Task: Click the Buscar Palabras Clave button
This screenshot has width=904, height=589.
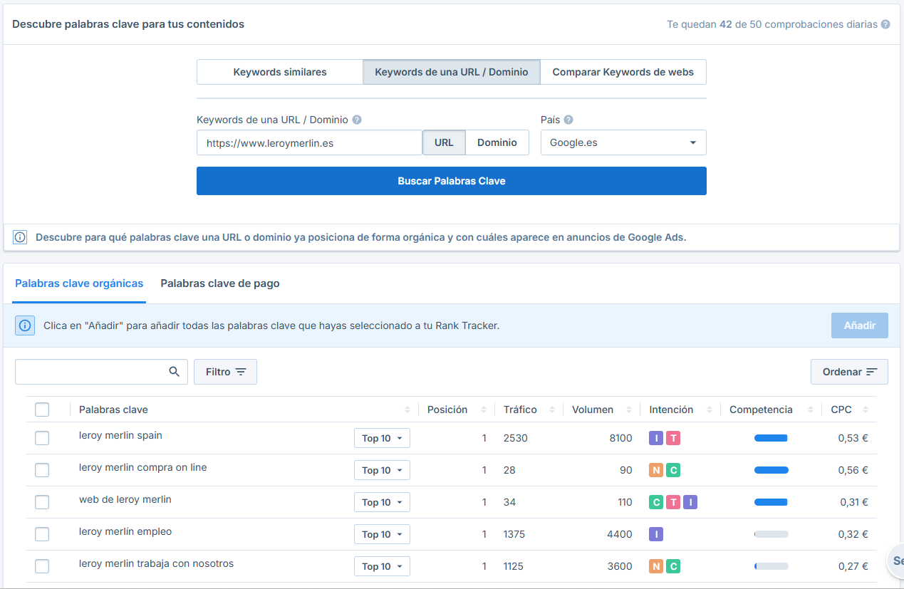Action: pos(451,181)
